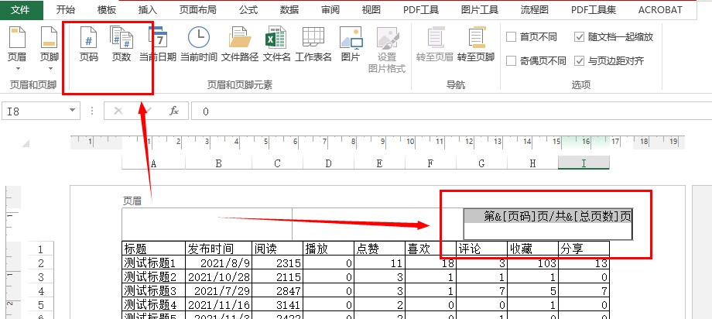This screenshot has width=712, height=319.
Task: Click the left header section box
Action: point(207,224)
